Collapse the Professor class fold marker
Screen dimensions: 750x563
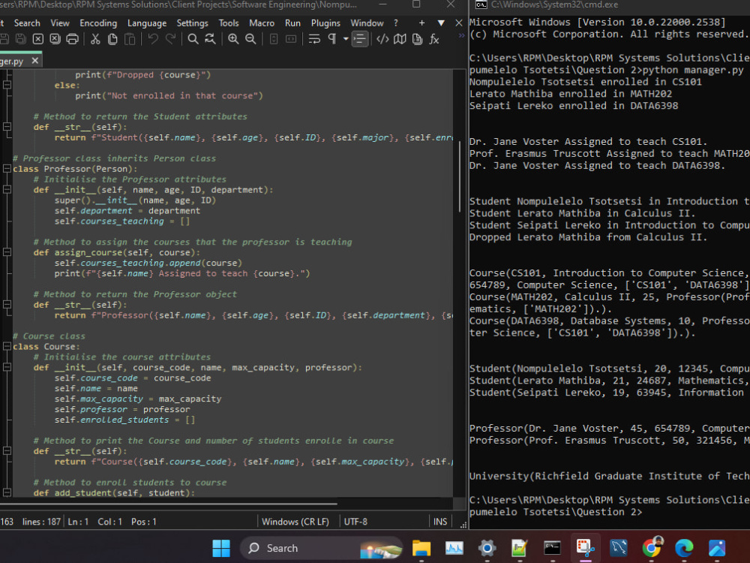(x=5, y=168)
